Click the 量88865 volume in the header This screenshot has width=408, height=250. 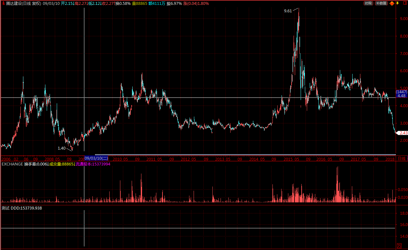139,3
